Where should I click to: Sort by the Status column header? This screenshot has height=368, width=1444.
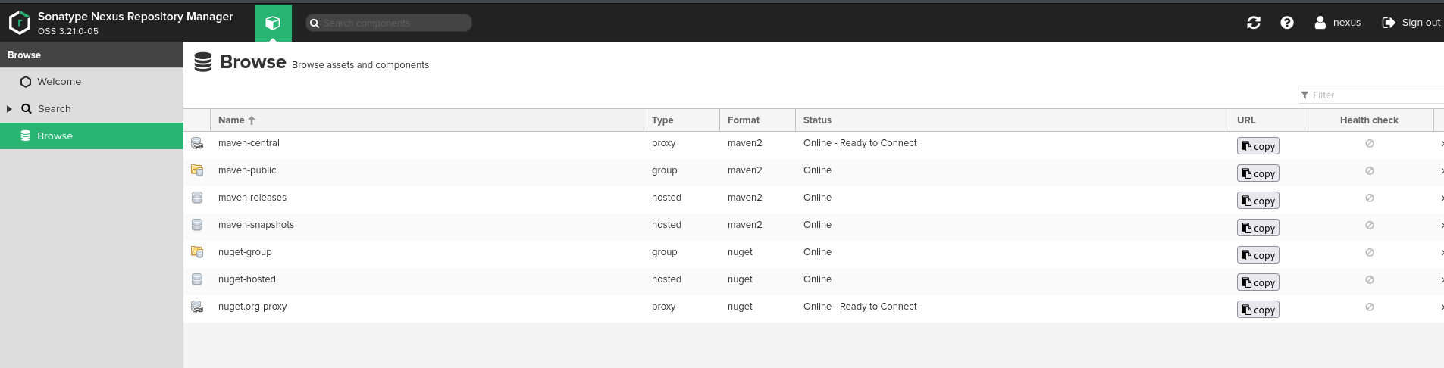tap(1013, 120)
